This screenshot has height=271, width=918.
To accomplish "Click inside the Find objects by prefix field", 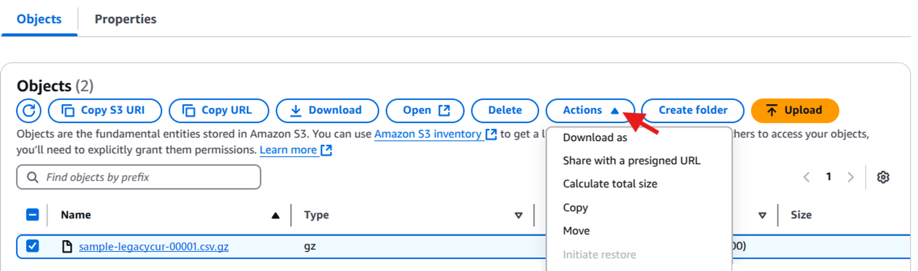I will 139,177.
